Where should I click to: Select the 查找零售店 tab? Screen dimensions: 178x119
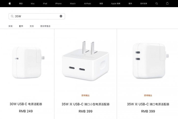[x=45, y=26]
